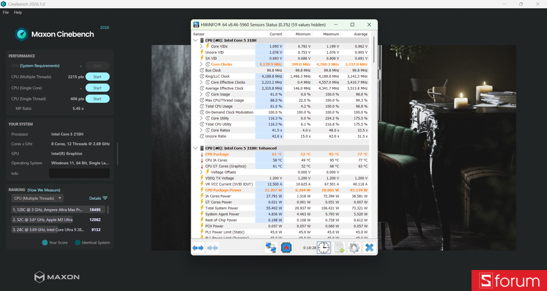This screenshot has width=547, height=291.
Task: Expand the Core Effective Clocks row
Action: point(201,83)
